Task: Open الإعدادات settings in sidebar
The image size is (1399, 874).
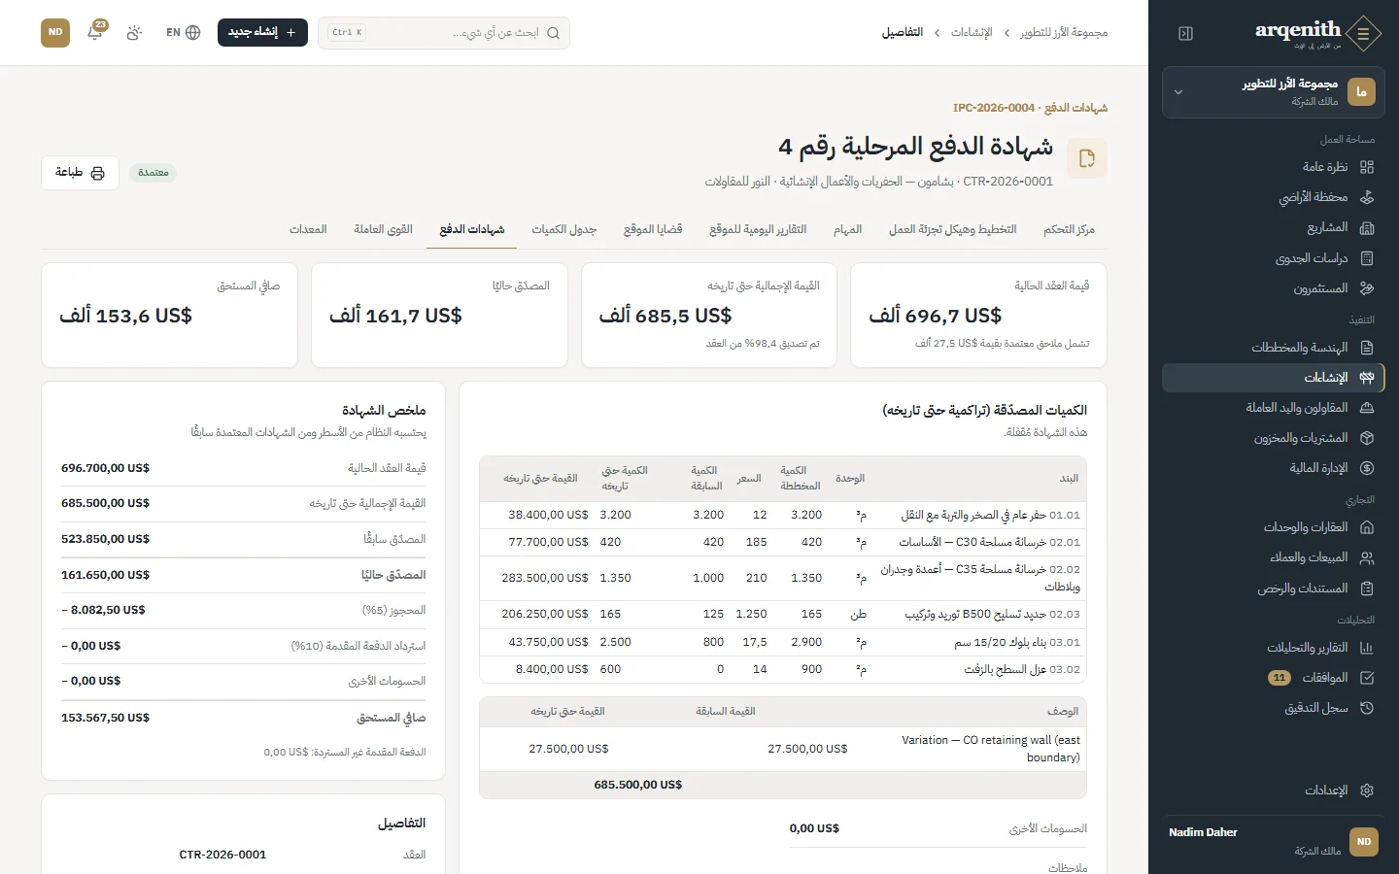Action: pos(1274,790)
